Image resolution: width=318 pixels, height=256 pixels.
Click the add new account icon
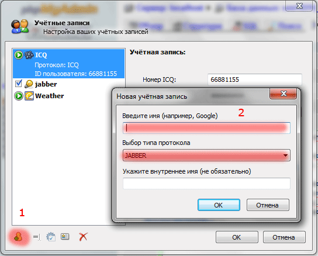18,237
